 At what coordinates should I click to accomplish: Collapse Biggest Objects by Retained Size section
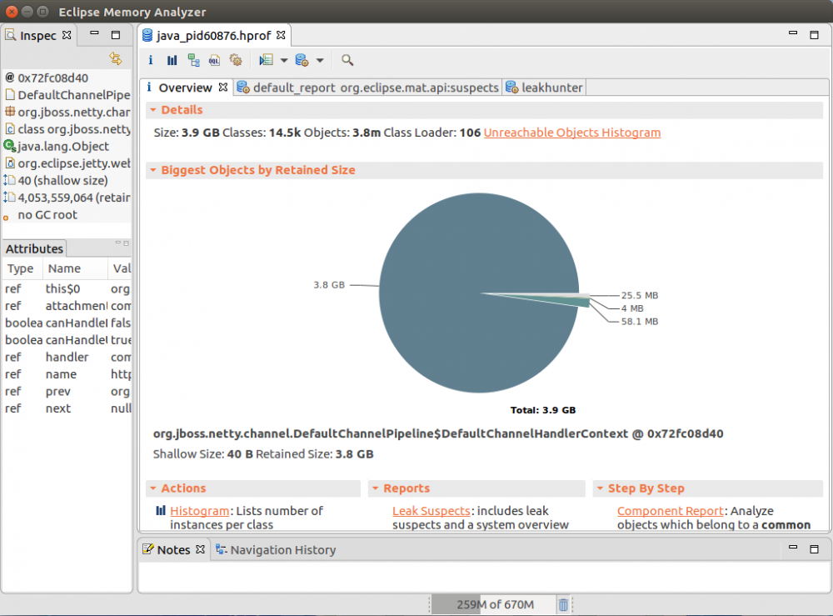(153, 170)
